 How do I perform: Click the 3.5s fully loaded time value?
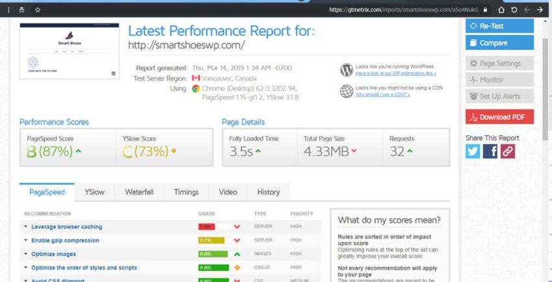click(241, 152)
